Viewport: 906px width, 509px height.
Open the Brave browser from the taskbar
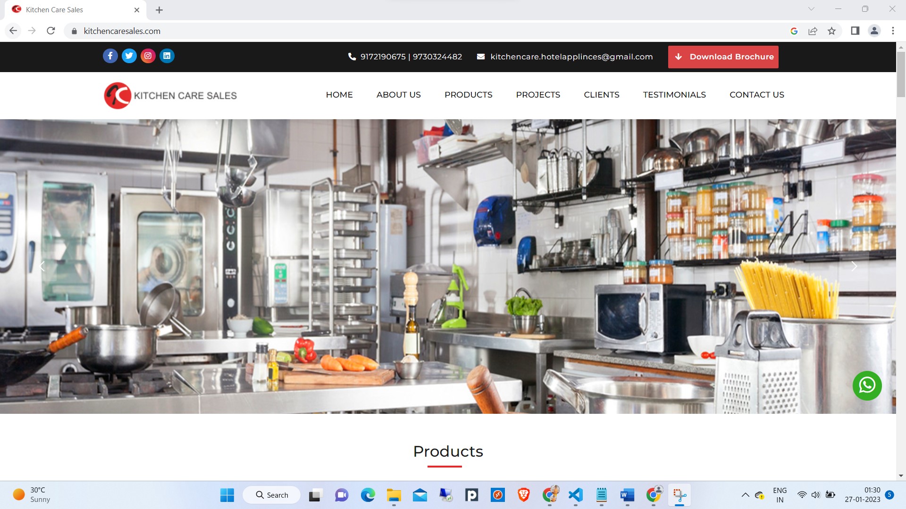point(523,495)
